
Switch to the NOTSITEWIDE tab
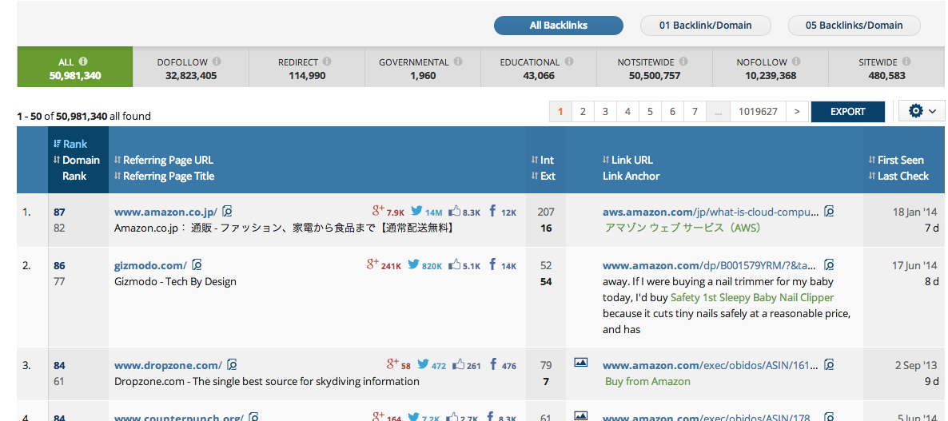[654, 67]
